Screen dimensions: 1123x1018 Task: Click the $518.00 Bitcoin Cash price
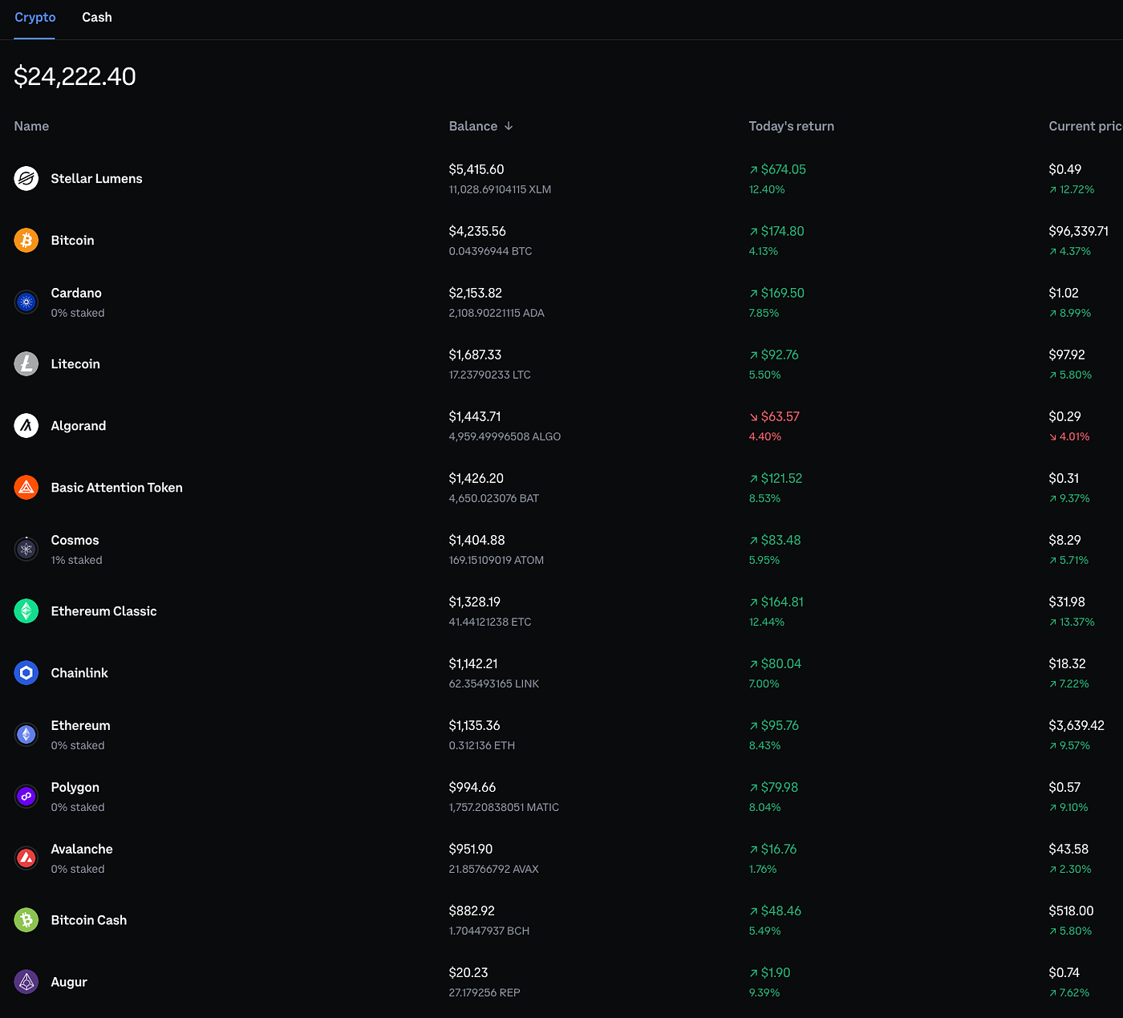pyautogui.click(x=1071, y=911)
